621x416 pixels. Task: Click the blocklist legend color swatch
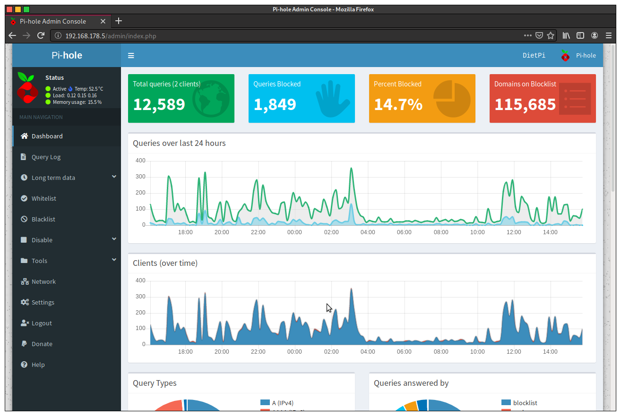506,403
